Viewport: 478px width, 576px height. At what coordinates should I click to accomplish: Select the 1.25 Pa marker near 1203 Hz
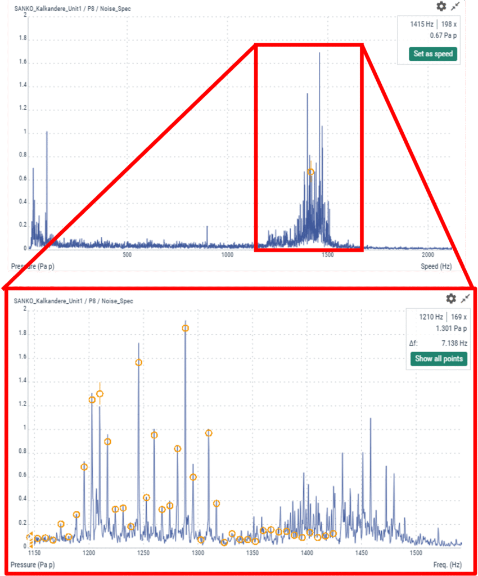tap(92, 400)
